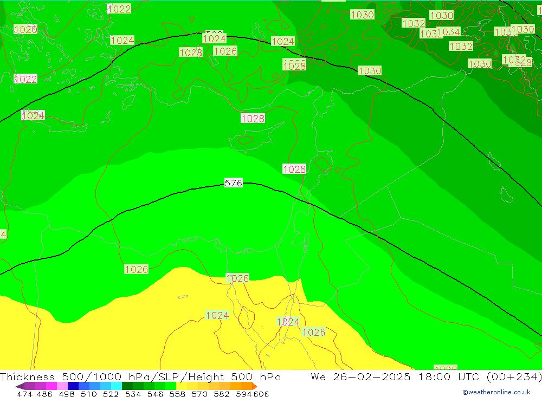Click the purple left arrow of legend
Screen dimensions: 542x397
tap(20, 386)
